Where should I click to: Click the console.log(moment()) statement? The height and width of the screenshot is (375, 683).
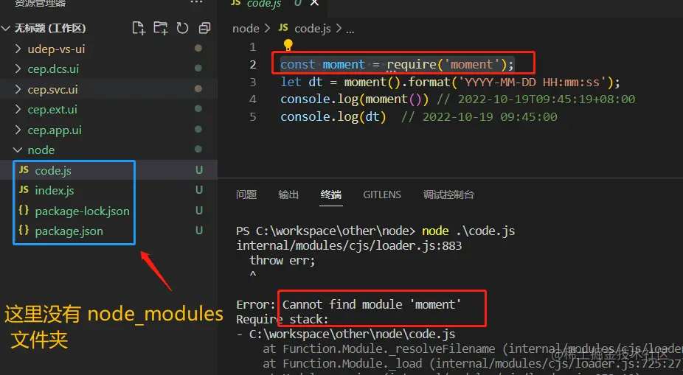tap(355, 99)
